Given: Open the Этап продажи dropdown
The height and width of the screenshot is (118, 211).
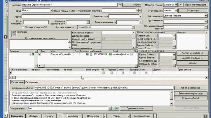Looking at the screenshot, I should (x=176, y=10).
